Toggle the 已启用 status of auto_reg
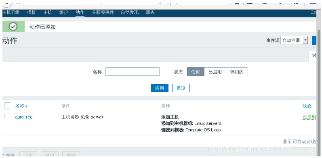Image resolution: width=322 pixels, height=158 pixels. point(309,117)
